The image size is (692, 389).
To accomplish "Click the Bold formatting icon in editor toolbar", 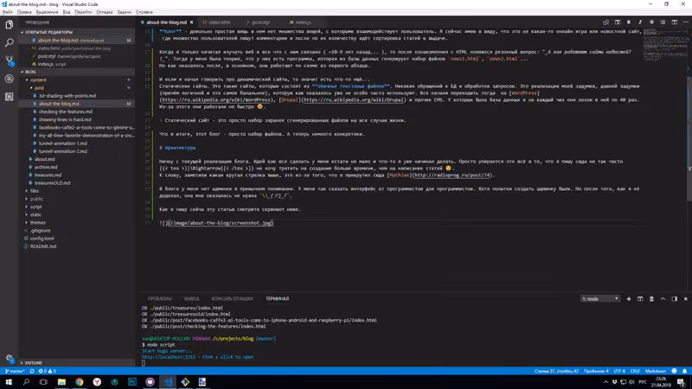I will pos(629,22).
